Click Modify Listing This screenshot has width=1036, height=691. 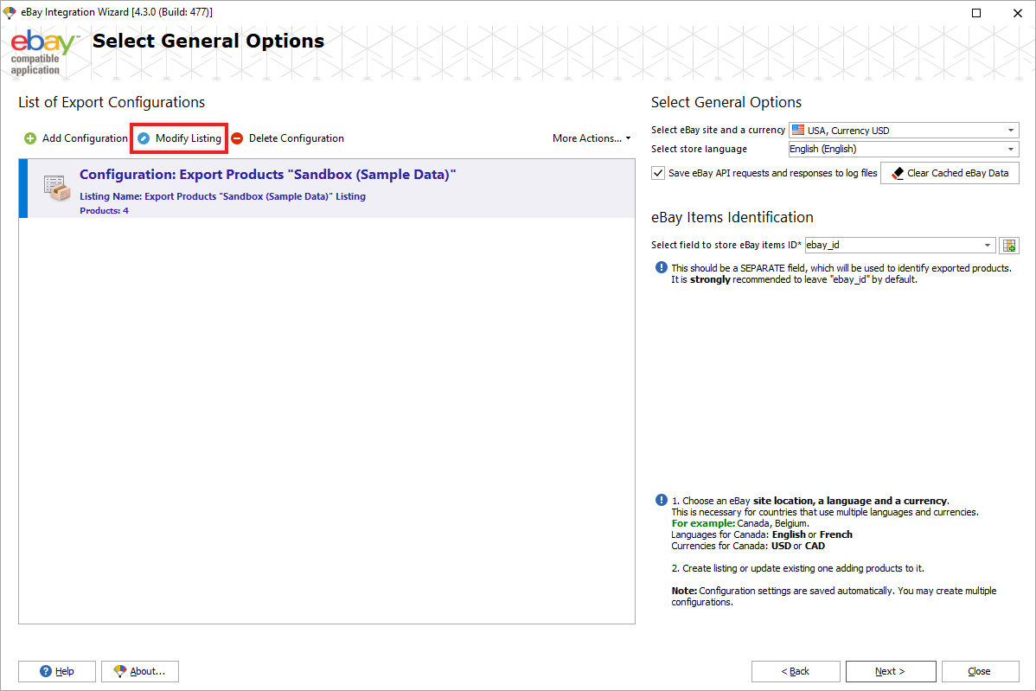point(179,138)
